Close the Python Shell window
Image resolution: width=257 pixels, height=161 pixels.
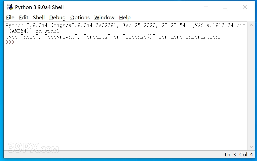[245, 7]
